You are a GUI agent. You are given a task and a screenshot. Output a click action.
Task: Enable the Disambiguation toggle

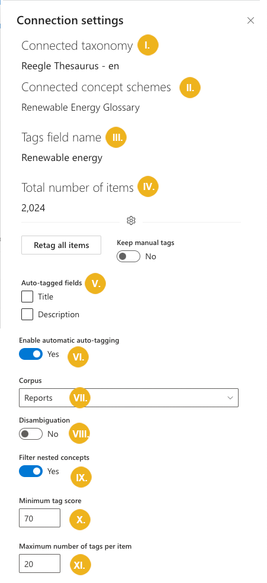tap(31, 434)
